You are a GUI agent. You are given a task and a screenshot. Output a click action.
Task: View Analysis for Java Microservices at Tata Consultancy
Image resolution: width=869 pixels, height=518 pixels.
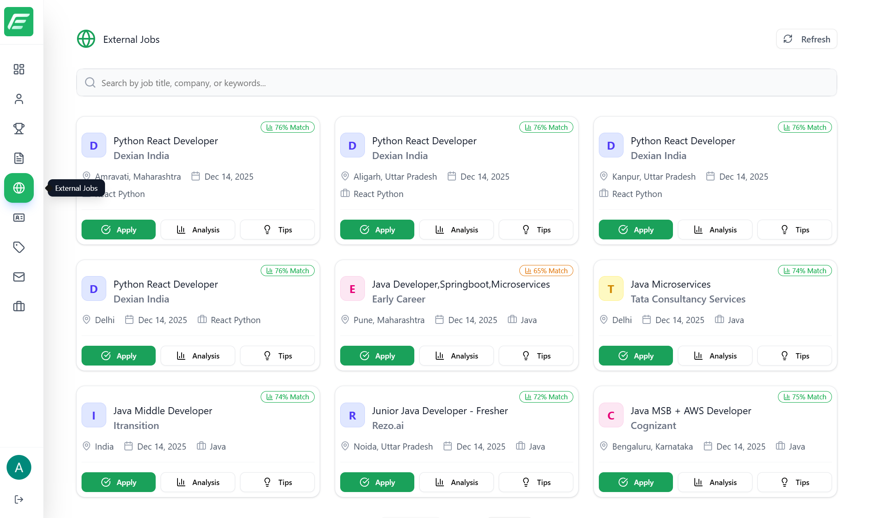(715, 355)
